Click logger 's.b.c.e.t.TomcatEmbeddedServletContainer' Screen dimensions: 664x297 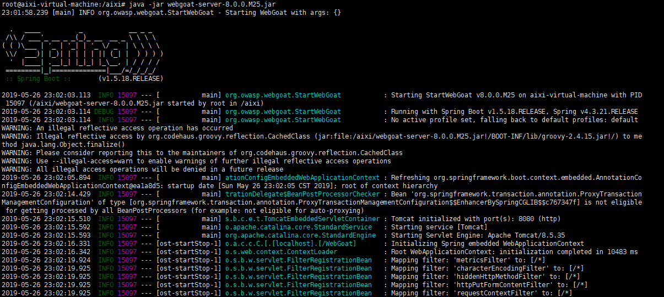tap(302, 219)
